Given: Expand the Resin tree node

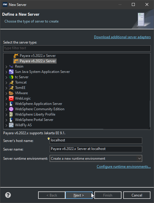Looking at the screenshot, I should (6, 67).
